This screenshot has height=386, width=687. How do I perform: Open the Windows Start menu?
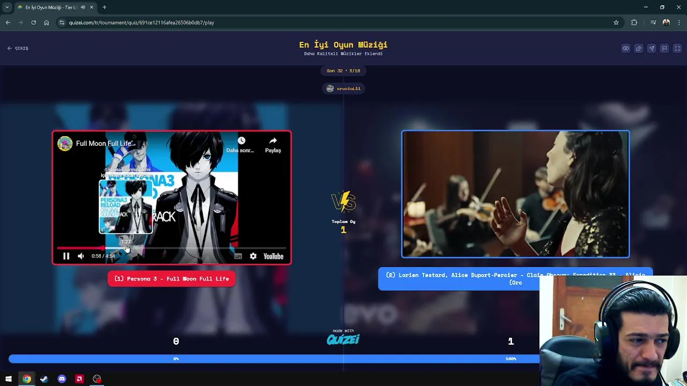click(x=9, y=379)
